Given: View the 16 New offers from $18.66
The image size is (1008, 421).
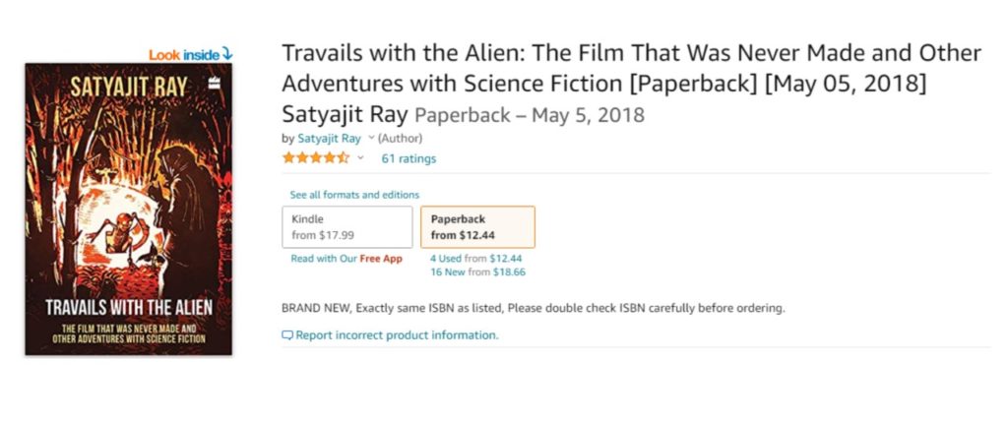Looking at the screenshot, I should [477, 271].
